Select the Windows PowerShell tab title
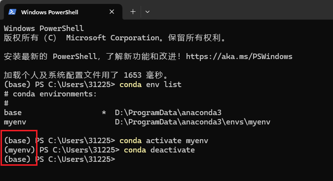This screenshot has height=181, width=333. [x=50, y=12]
